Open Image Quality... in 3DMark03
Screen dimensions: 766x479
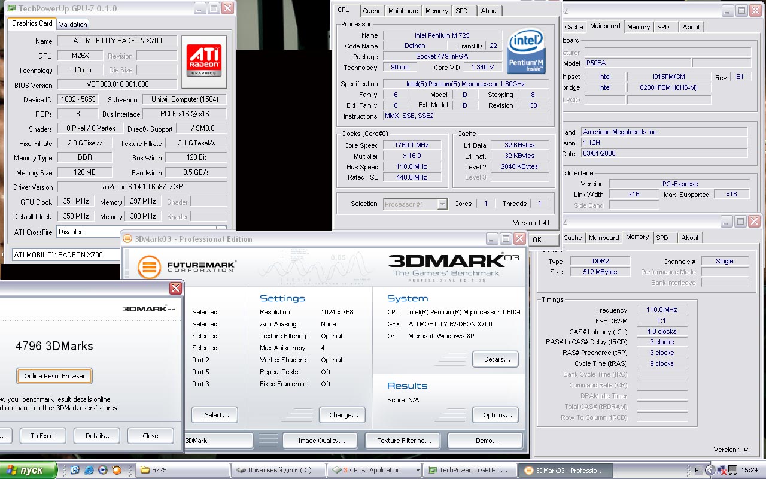tap(321, 441)
